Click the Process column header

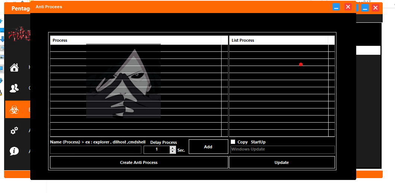point(135,40)
